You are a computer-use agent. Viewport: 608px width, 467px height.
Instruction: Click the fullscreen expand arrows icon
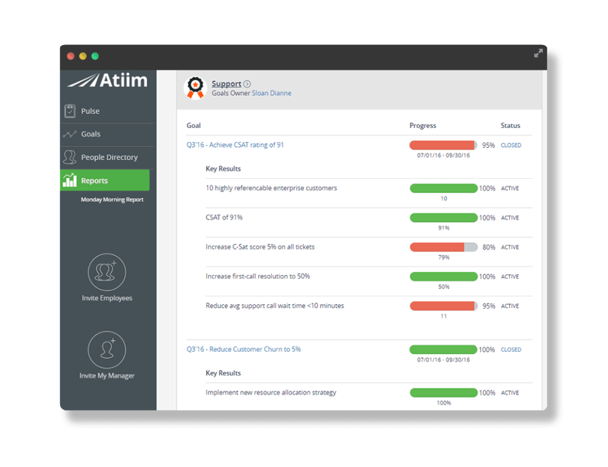pyautogui.click(x=538, y=54)
